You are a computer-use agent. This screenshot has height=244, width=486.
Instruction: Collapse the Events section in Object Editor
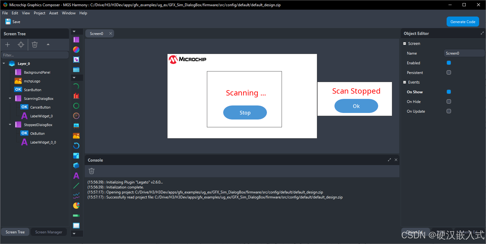(x=404, y=82)
